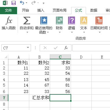Confirm entry with the checkmark icon
Viewport: 110px width, 110px height.
56,48
